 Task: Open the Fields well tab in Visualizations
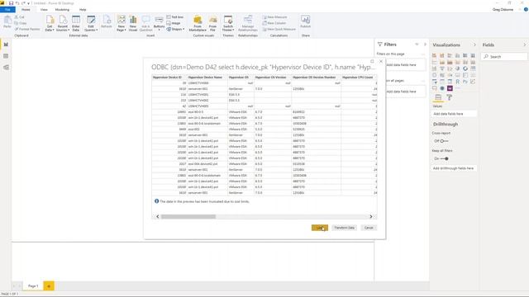(438, 97)
